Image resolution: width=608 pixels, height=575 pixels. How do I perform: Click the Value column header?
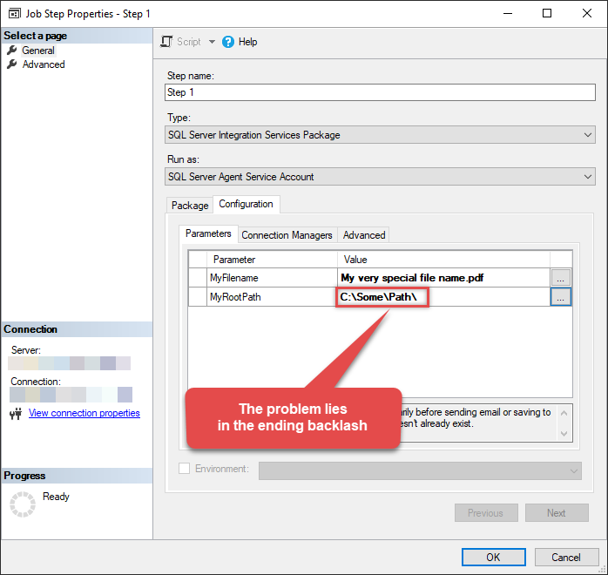[x=443, y=260]
